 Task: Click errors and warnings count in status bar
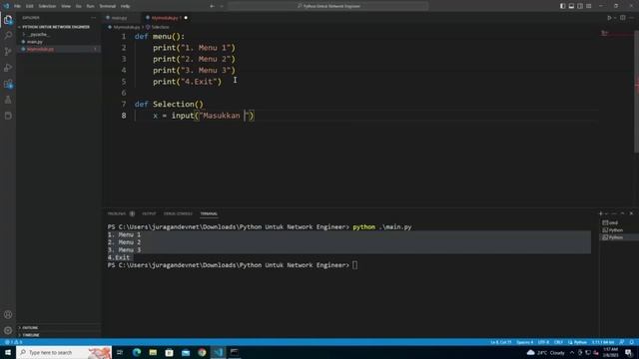(13, 342)
